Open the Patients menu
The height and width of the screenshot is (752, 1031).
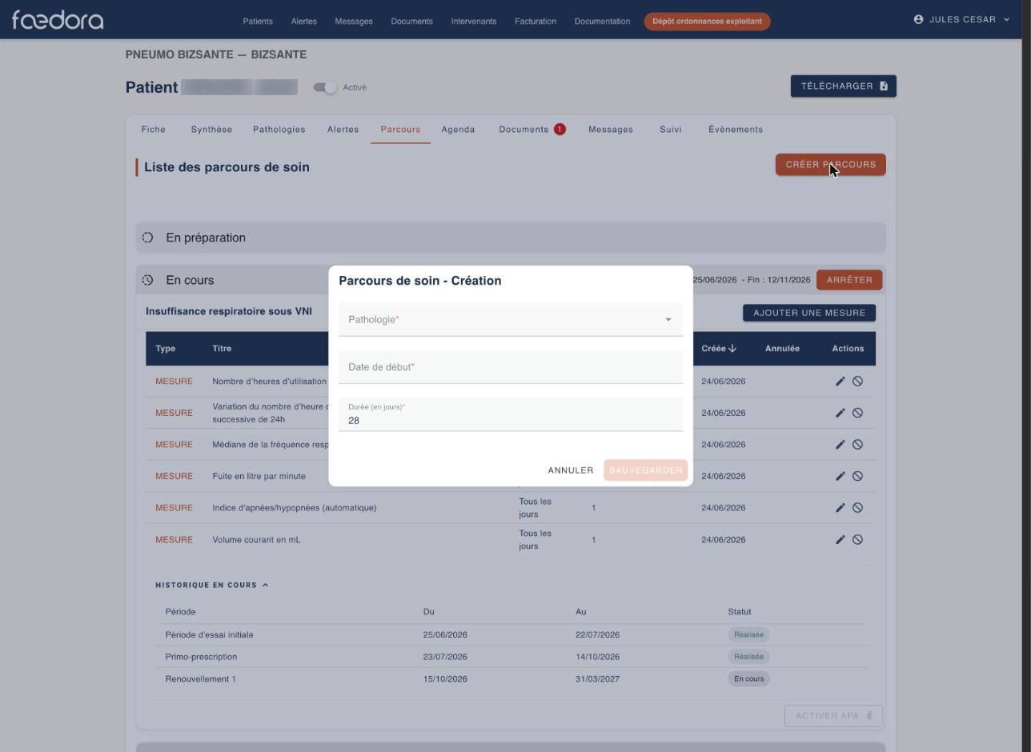point(258,21)
